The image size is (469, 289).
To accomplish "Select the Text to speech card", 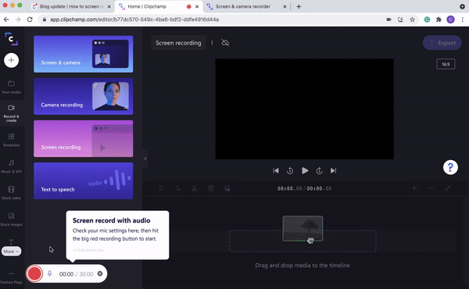I will point(84,180).
